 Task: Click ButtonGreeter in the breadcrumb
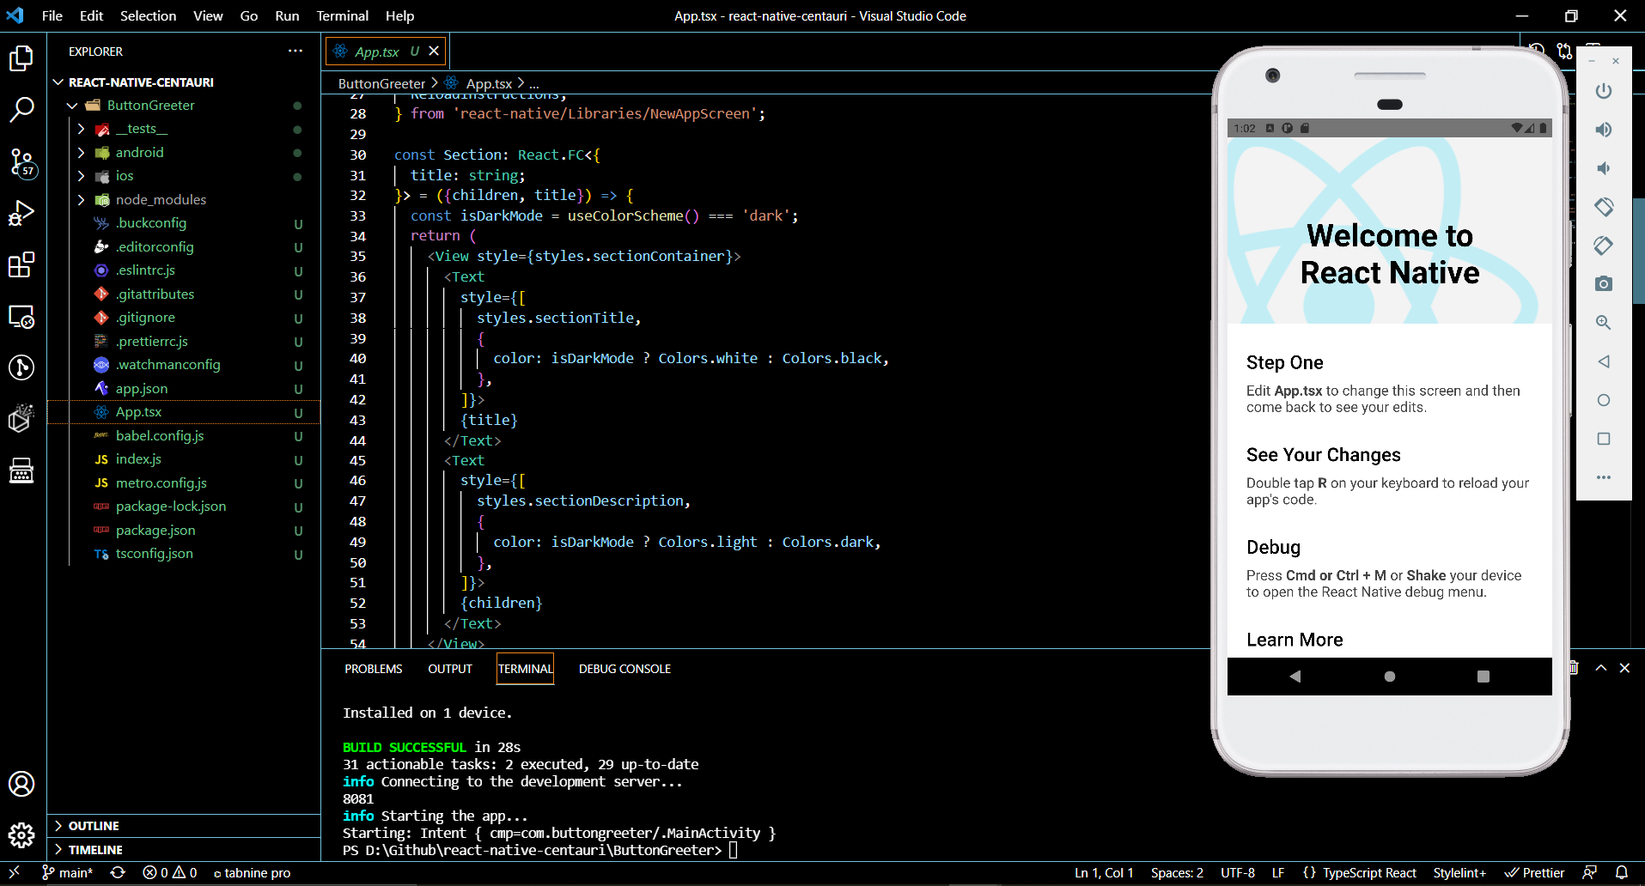pos(381,83)
